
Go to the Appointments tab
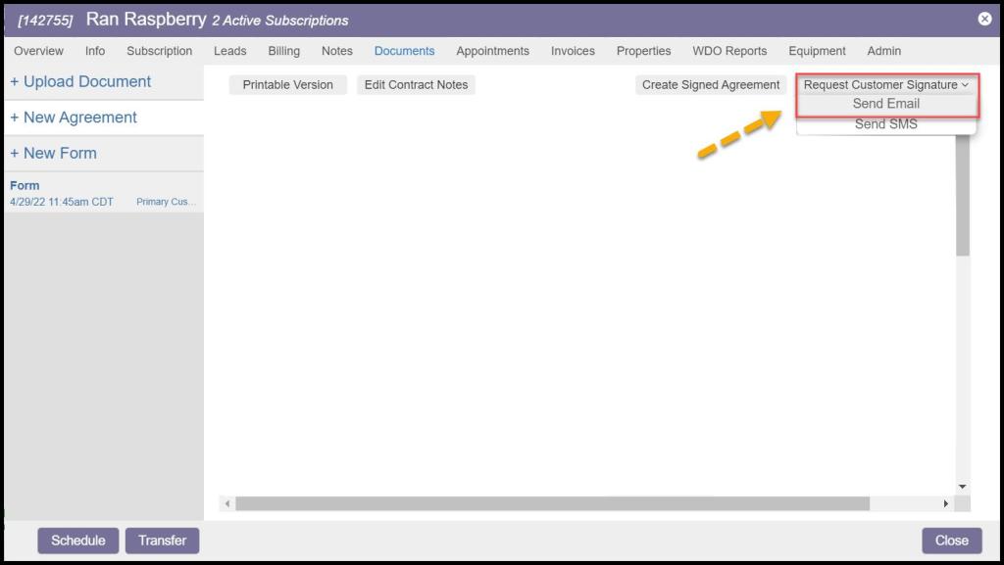click(492, 51)
